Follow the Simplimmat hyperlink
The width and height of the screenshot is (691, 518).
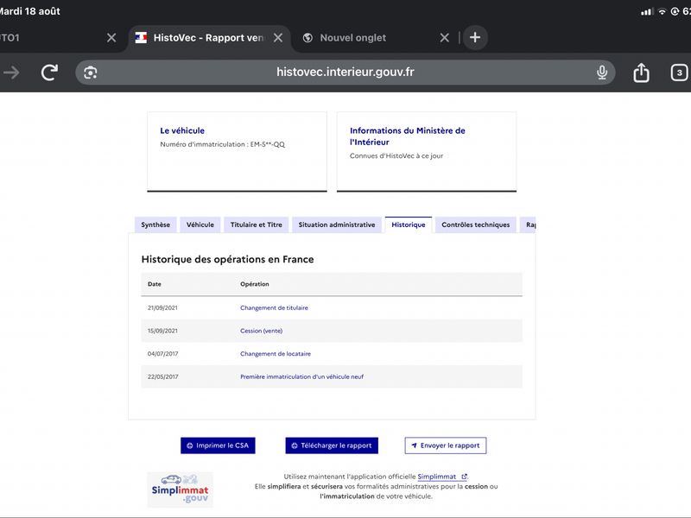[442, 477]
